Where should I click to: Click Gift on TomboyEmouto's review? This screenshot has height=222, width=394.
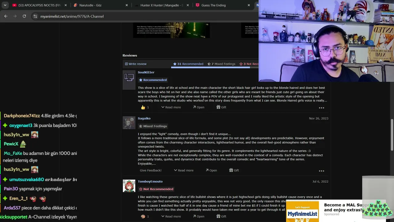tap(221, 216)
